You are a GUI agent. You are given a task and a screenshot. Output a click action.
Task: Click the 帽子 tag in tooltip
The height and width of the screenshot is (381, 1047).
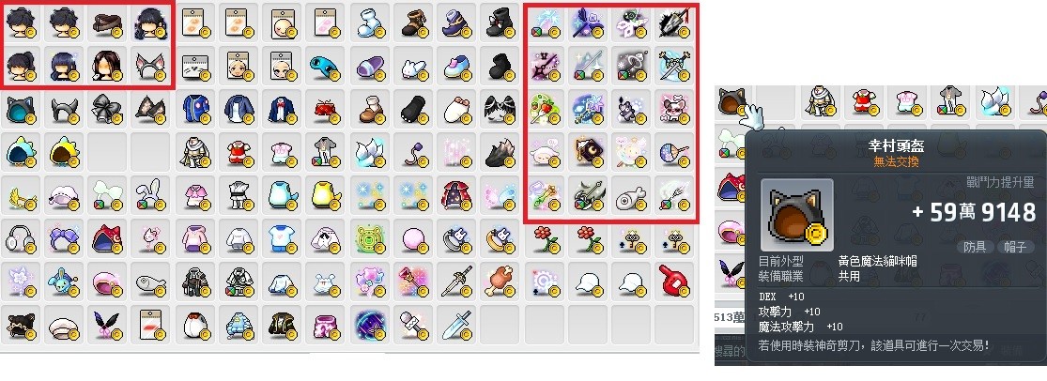pyautogui.click(x=1015, y=247)
